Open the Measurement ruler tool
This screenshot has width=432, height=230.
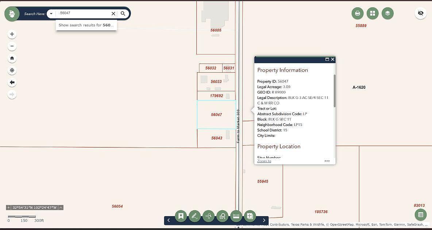pos(236,216)
